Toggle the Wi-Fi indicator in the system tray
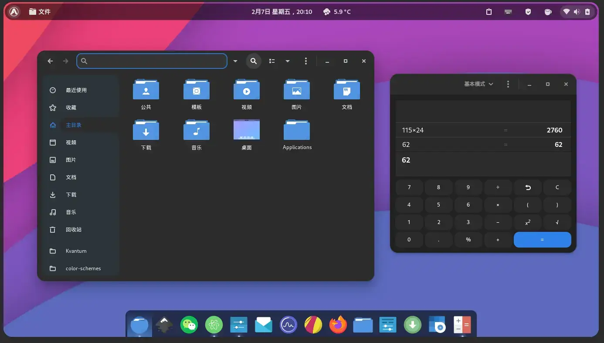This screenshot has height=343, width=604. point(566,12)
